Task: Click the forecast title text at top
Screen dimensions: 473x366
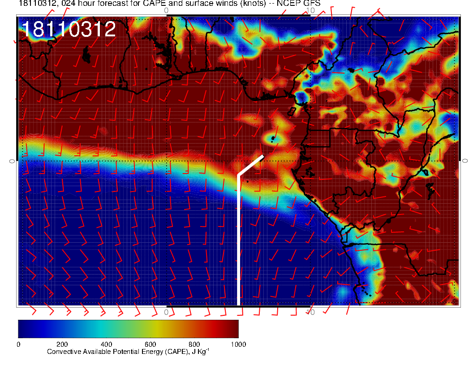Action: (x=163, y=4)
